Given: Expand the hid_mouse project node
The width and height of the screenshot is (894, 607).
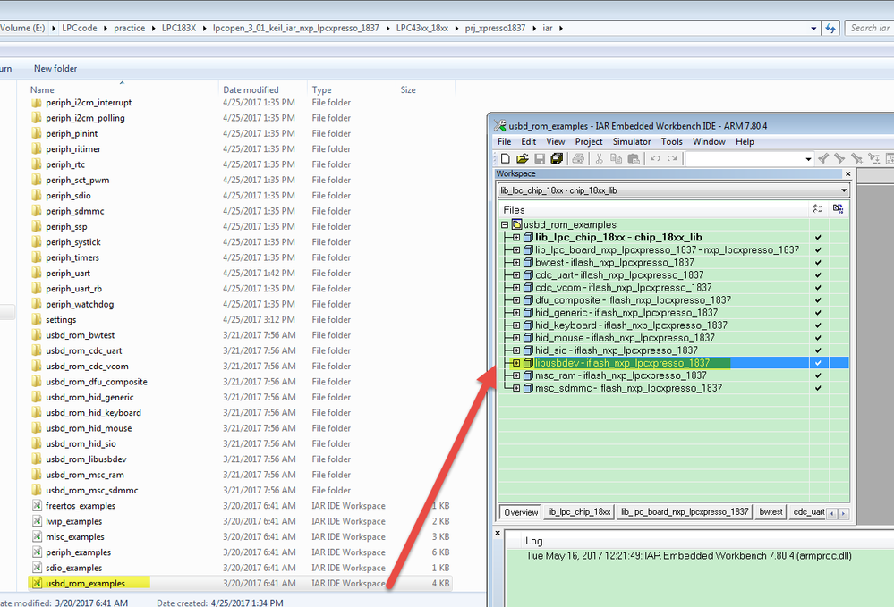Looking at the screenshot, I should pos(516,338).
